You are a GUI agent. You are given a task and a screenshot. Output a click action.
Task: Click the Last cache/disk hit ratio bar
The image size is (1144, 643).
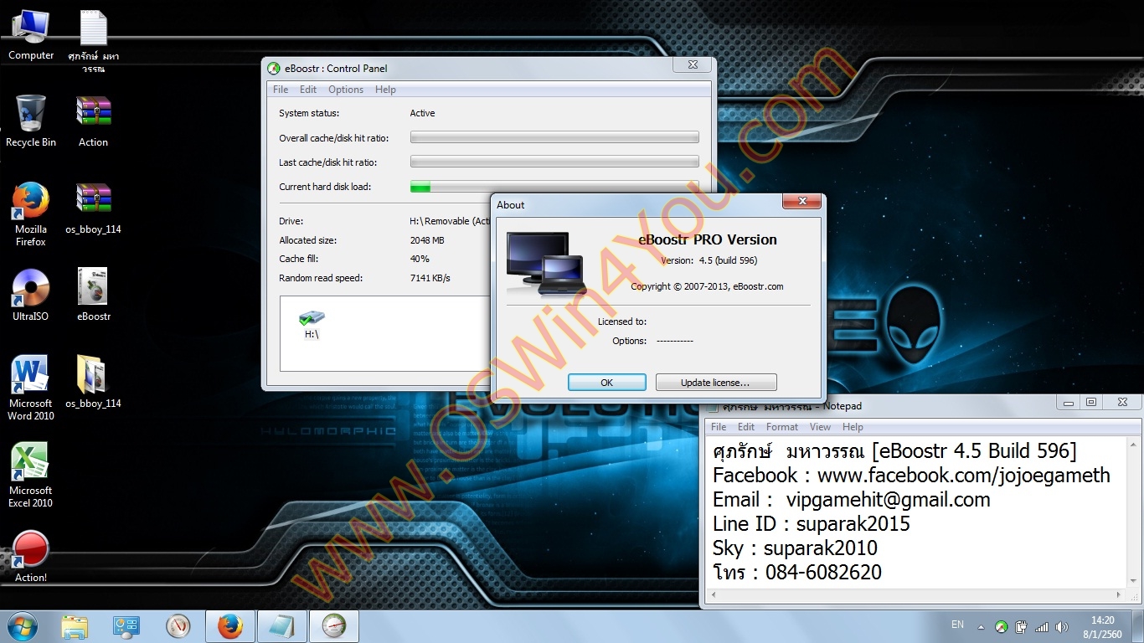pos(554,162)
